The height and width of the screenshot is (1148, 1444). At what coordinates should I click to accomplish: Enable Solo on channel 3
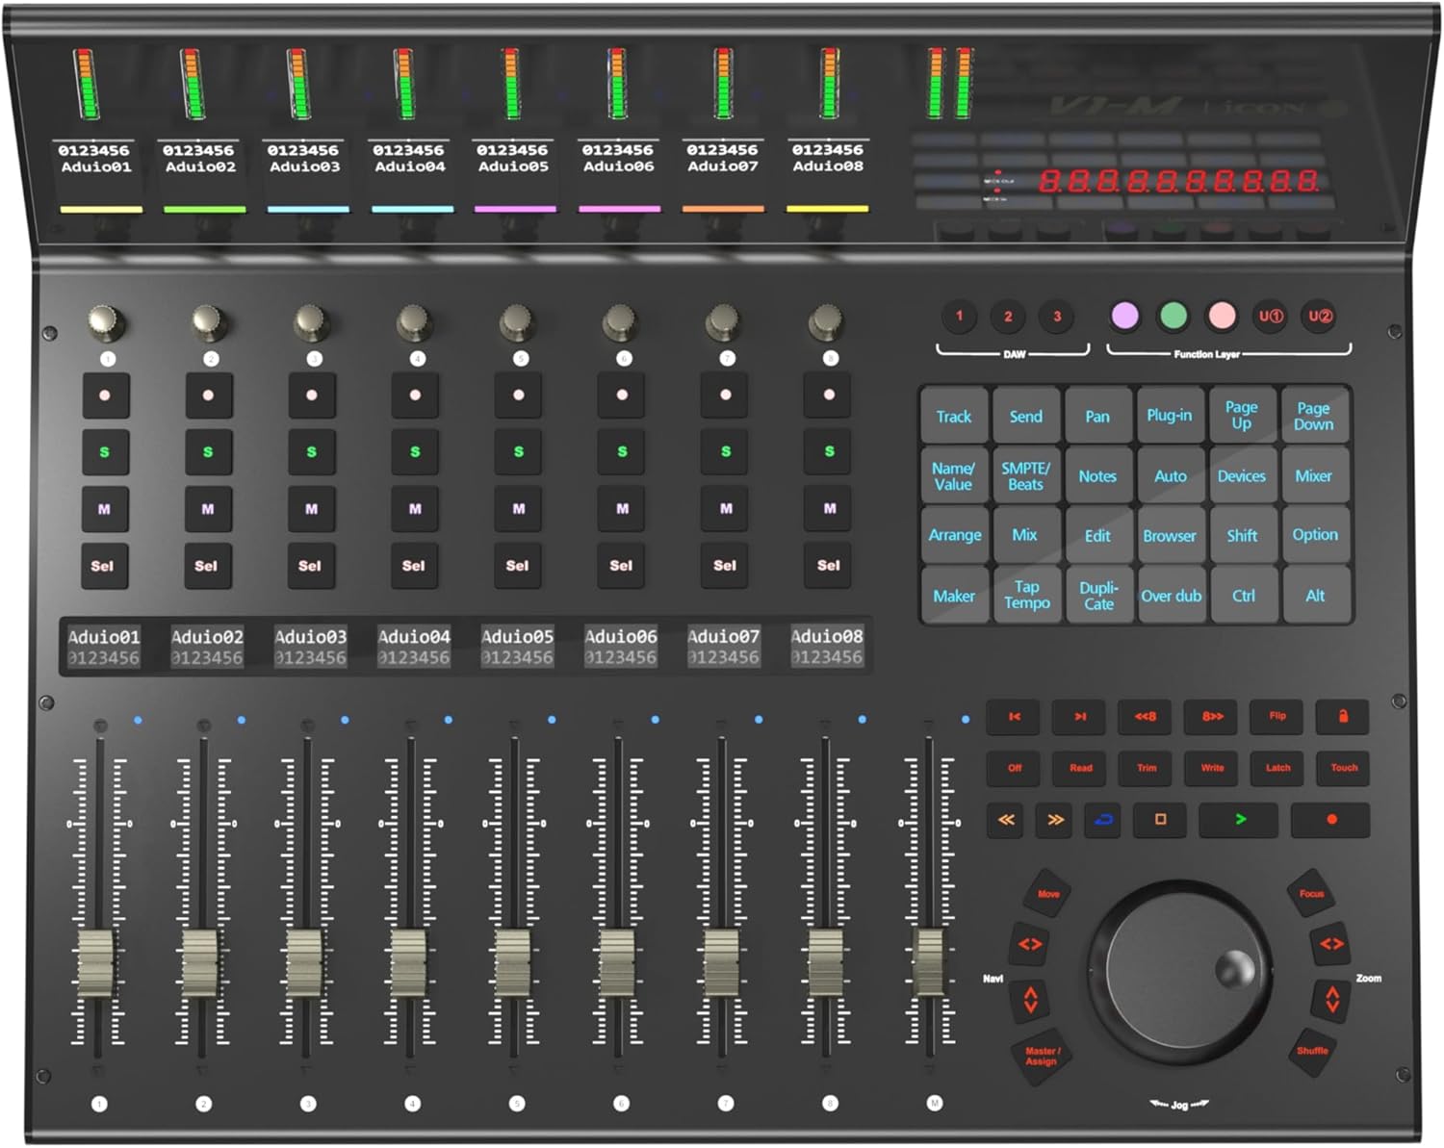click(310, 453)
